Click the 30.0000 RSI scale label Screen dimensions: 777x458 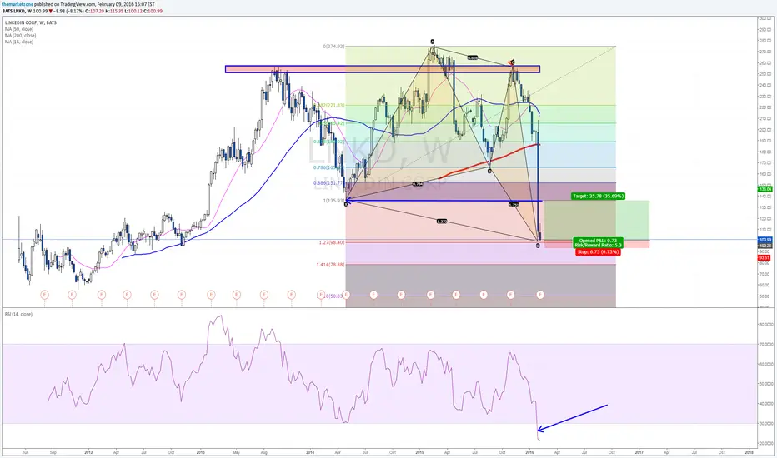765,424
